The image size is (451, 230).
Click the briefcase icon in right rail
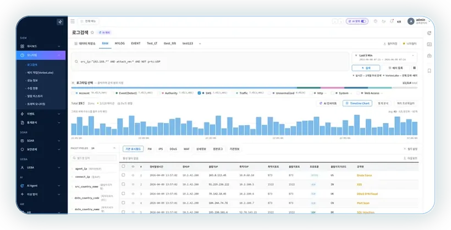[x=429, y=55]
